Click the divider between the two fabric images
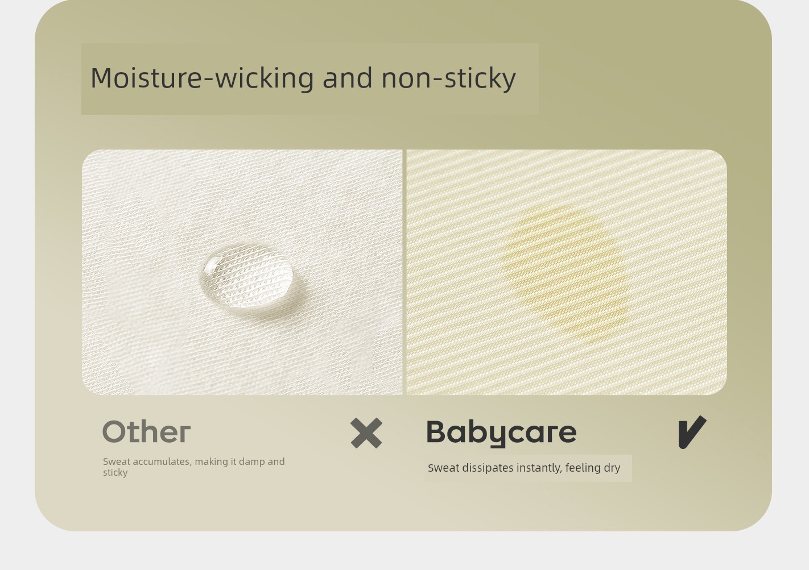Viewport: 809px width, 570px height. pos(404,272)
